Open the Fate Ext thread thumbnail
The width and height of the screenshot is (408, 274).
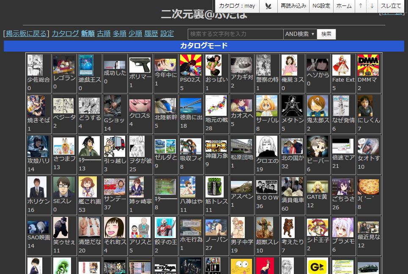[x=342, y=65]
